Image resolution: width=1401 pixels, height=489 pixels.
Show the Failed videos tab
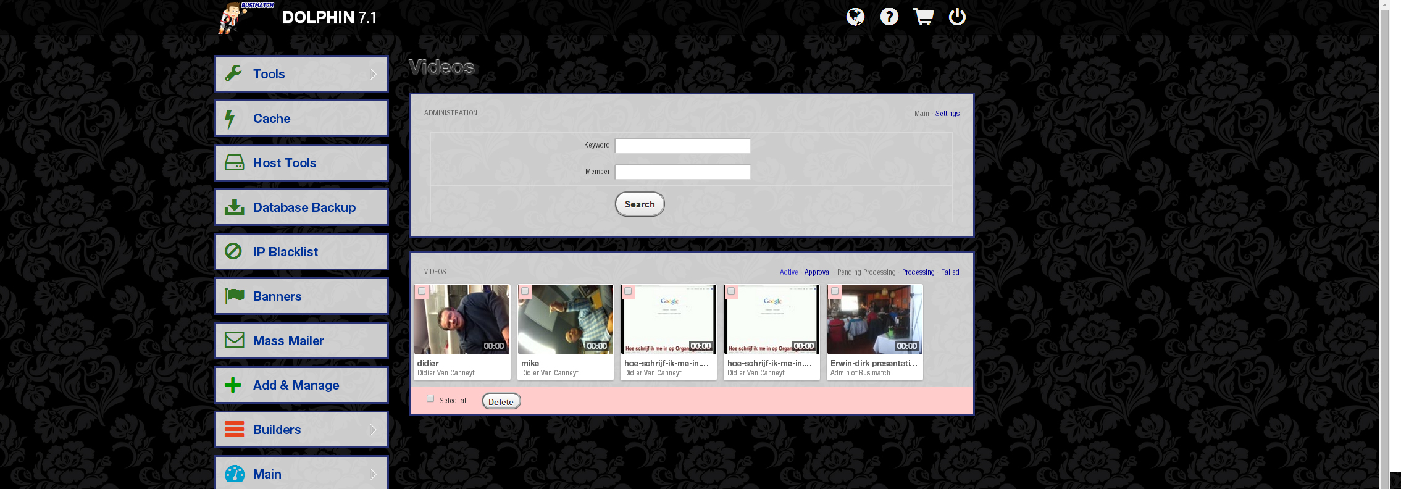pos(950,272)
